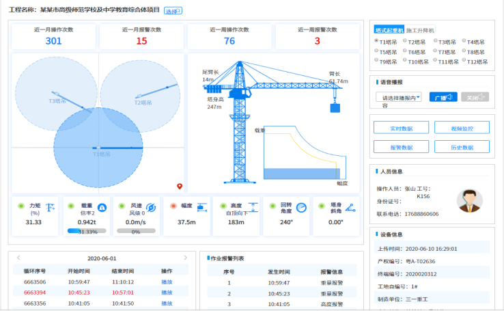The height and width of the screenshot is (311, 504).
Task: Open 视频监控 video monitoring
Action: click(x=462, y=128)
